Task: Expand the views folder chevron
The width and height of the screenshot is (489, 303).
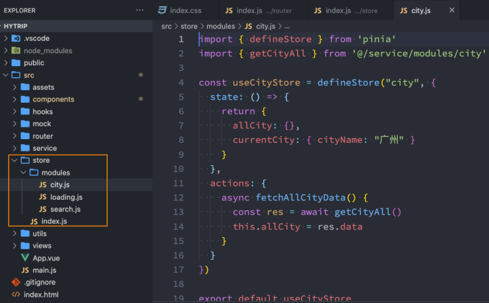Action: click(15, 245)
